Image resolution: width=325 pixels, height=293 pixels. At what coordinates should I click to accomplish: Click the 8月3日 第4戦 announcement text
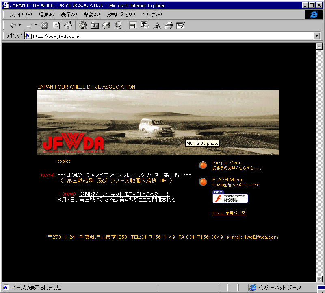tap(117, 200)
